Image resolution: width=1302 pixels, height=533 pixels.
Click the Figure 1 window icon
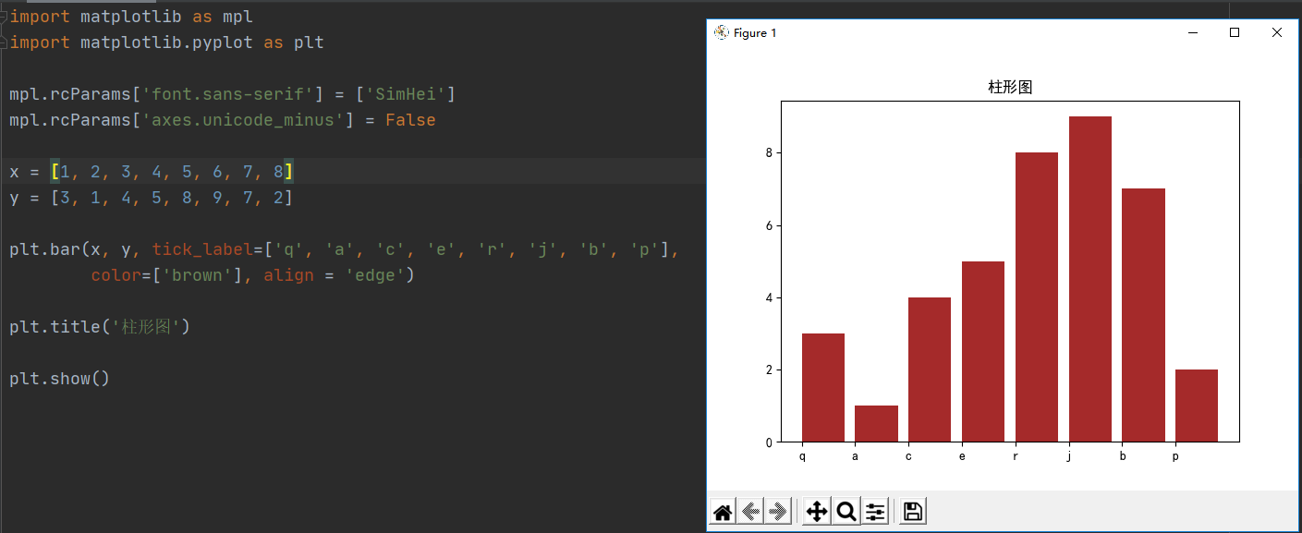click(x=722, y=32)
